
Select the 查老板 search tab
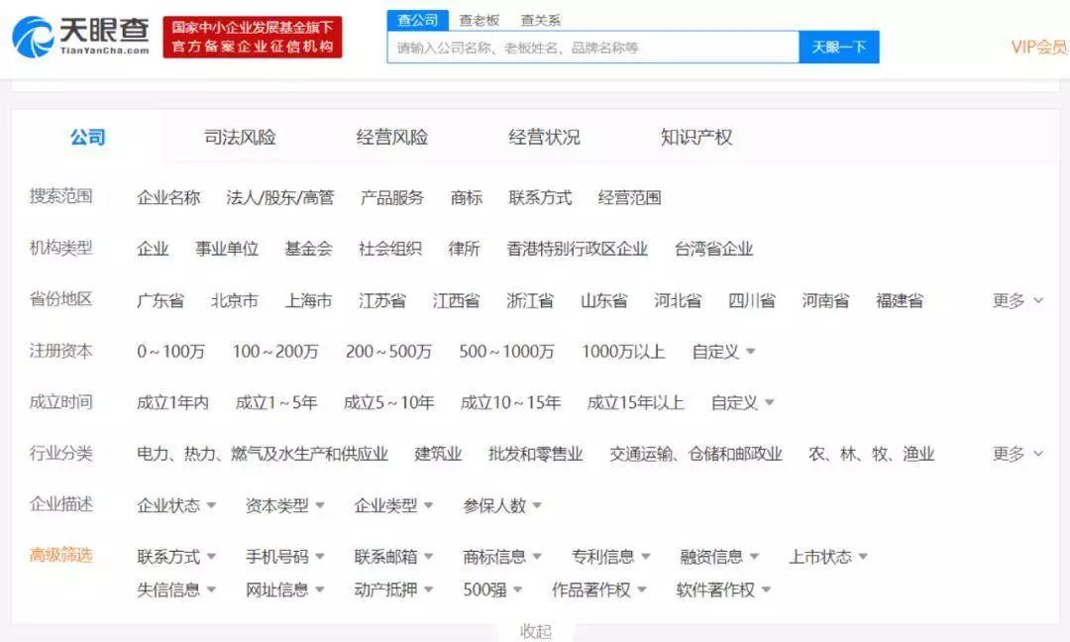pyautogui.click(x=480, y=21)
